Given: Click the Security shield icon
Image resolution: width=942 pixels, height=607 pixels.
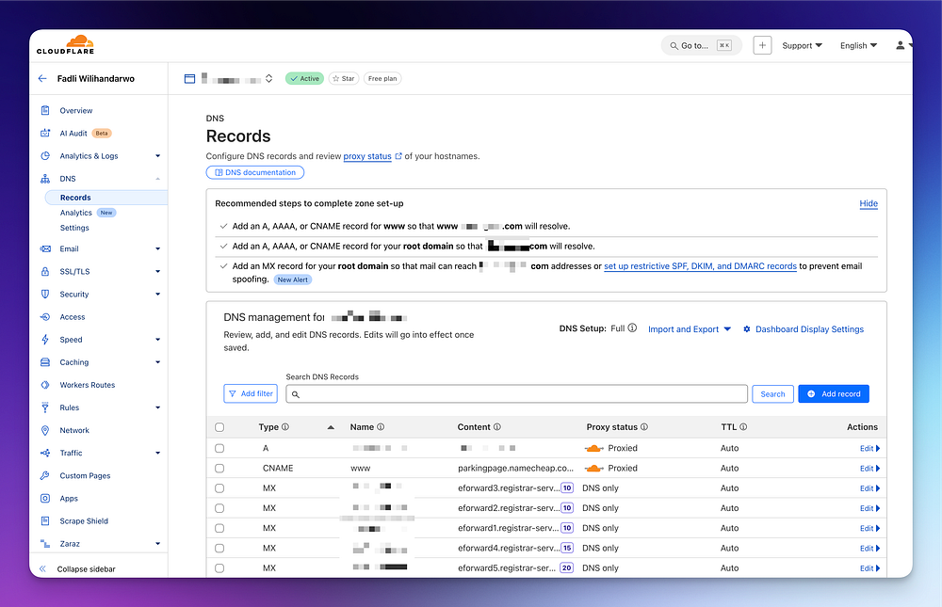Looking at the screenshot, I should (x=45, y=295).
